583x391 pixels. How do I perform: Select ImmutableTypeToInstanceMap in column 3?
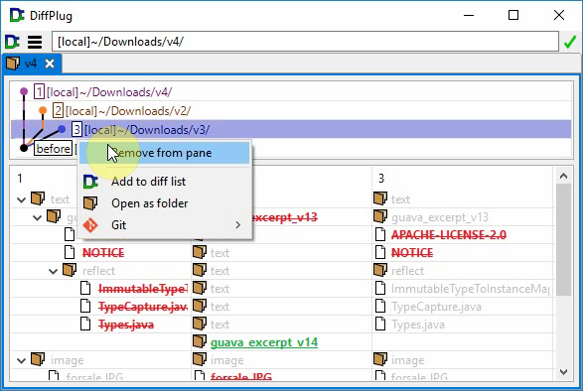pyautogui.click(x=471, y=289)
